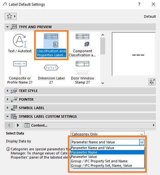Select the Text / Autotext label type
The height and width of the screenshot is (175, 160).
[x=20, y=44]
